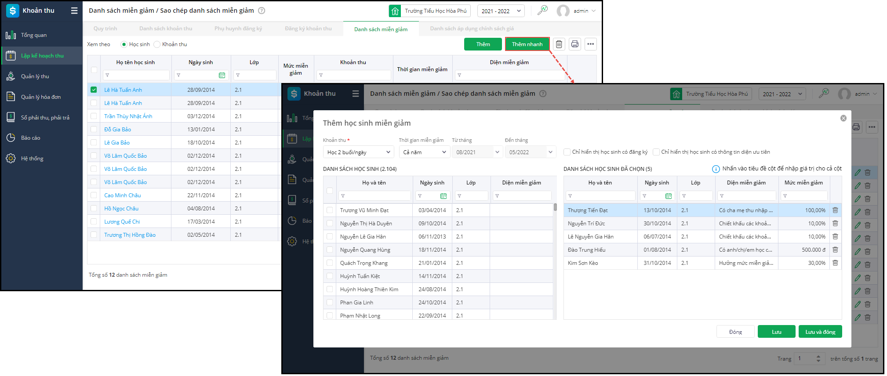Remove Kim Sơn Kèo from selected students
Screen dimensions: 887x376
[x=835, y=263]
